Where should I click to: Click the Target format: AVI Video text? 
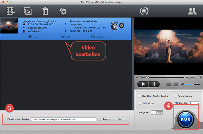click(x=83, y=21)
